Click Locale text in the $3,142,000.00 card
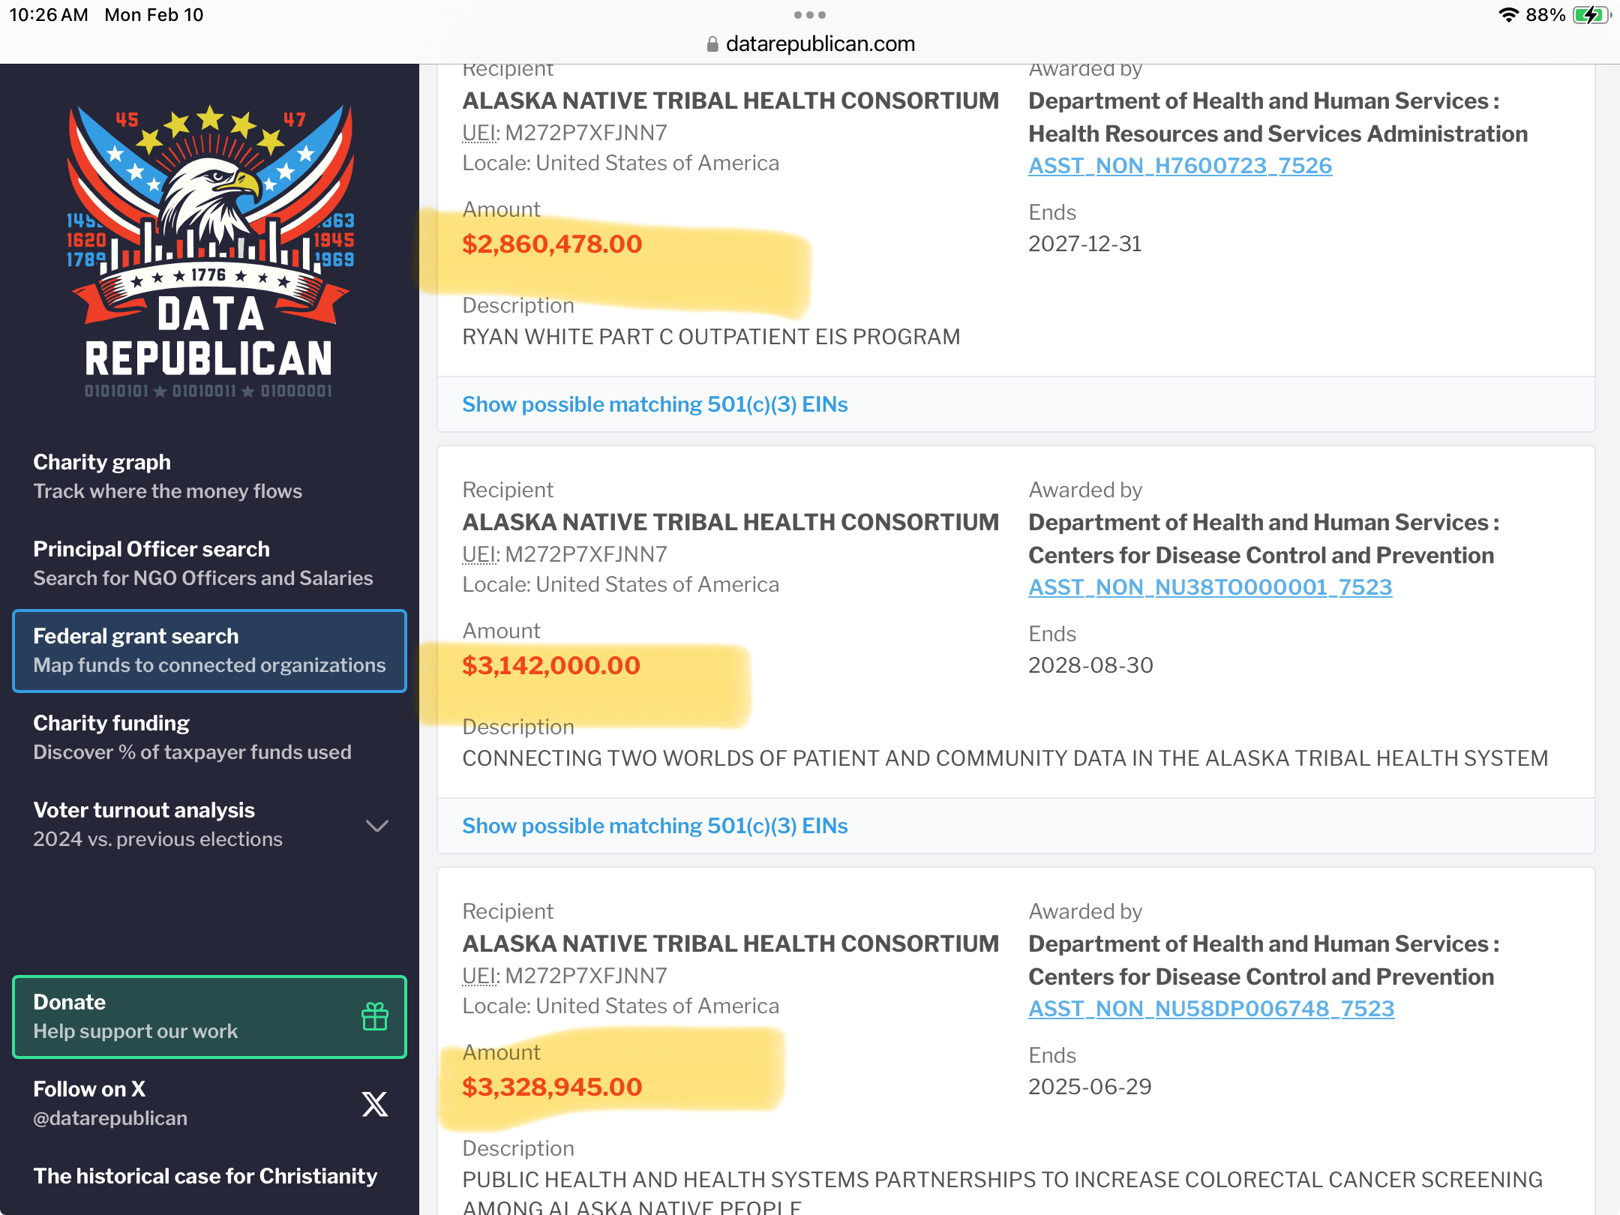Viewport: 1620px width, 1215px height. click(620, 584)
